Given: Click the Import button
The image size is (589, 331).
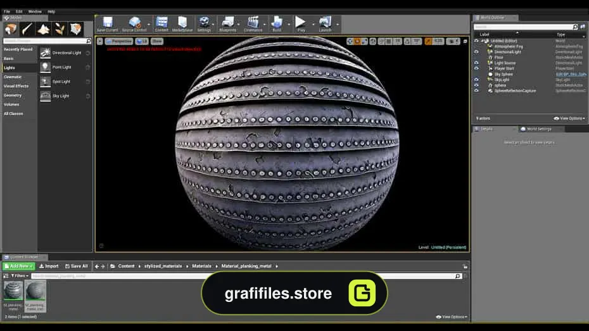Looking at the screenshot, I should (x=49, y=266).
